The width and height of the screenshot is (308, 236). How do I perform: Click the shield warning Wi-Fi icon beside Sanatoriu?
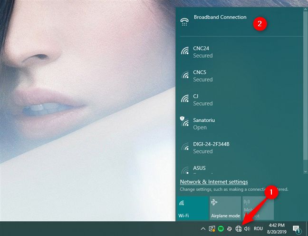point(184,121)
